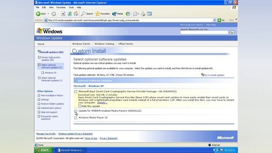The width and height of the screenshot is (272, 153).
Task: Open Help and support link
Action: click(49, 112)
